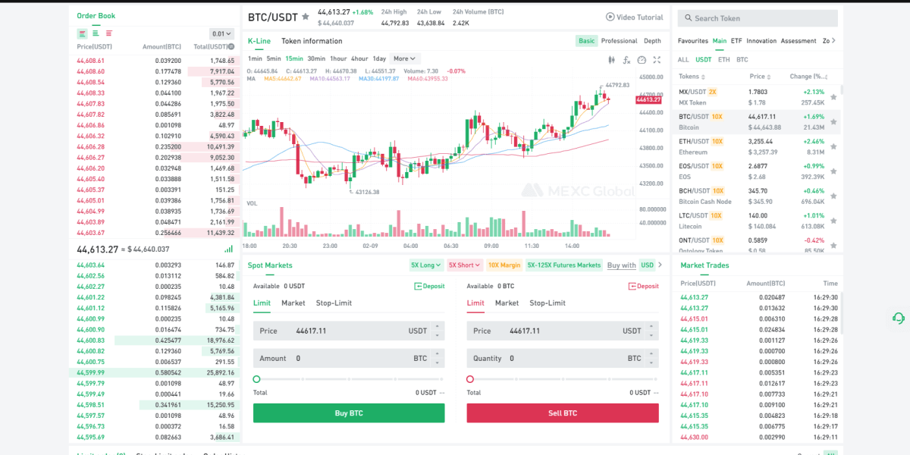The width and height of the screenshot is (910, 455).
Task: Switch the sell panel to Stop-Limit order
Action: tap(548, 303)
